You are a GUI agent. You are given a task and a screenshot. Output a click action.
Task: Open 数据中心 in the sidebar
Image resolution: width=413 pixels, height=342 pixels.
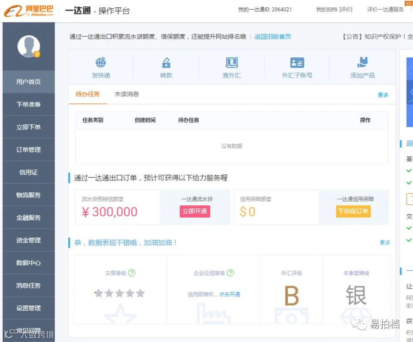click(29, 263)
